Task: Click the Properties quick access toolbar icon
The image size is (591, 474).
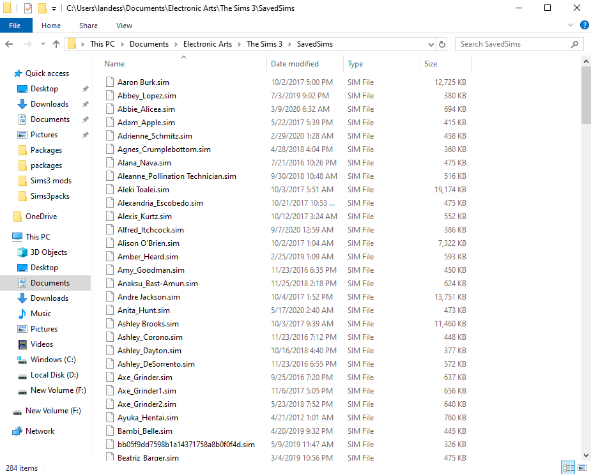Action: point(28,8)
